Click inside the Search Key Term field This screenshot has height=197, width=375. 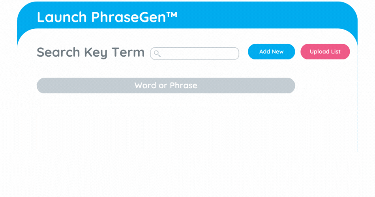tap(199, 54)
